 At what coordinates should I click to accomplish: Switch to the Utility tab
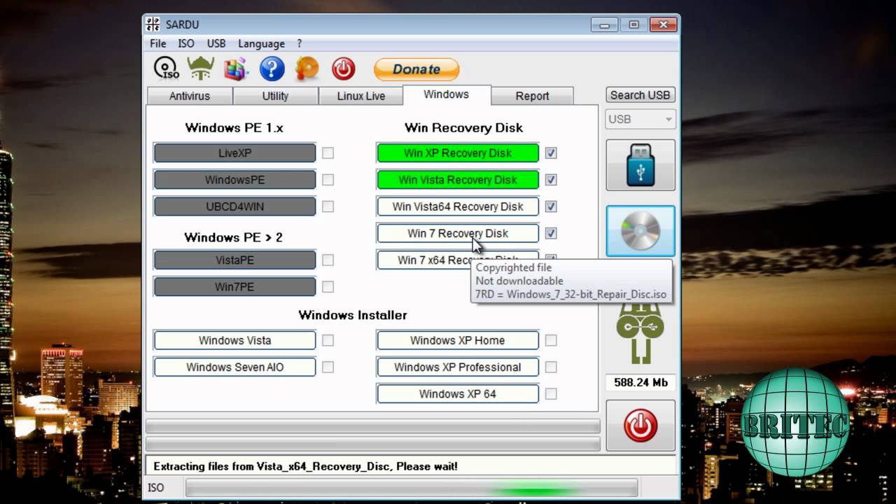[275, 96]
